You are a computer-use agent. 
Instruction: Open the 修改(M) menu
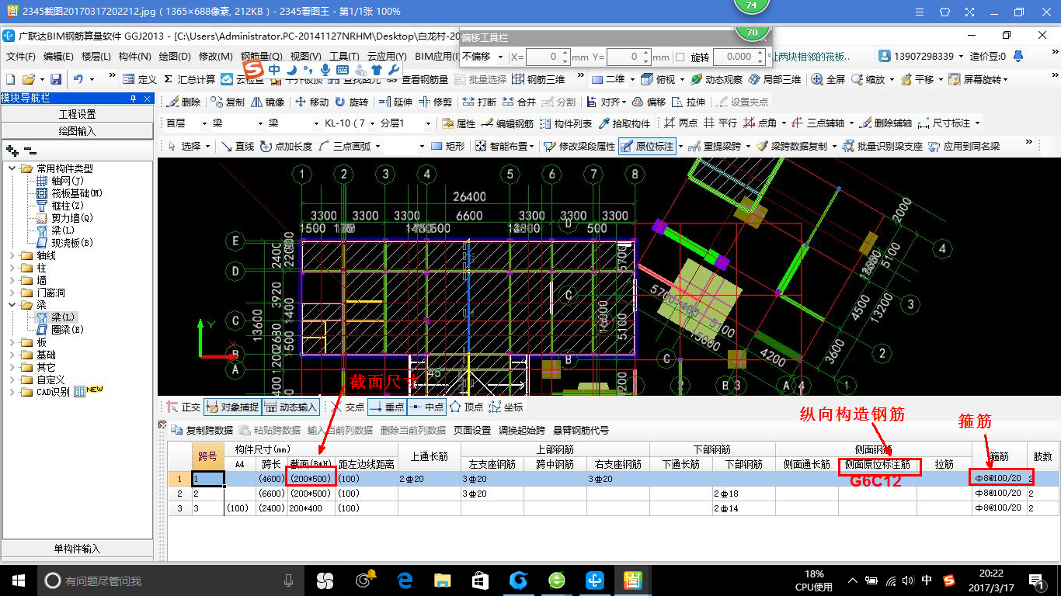[216, 57]
